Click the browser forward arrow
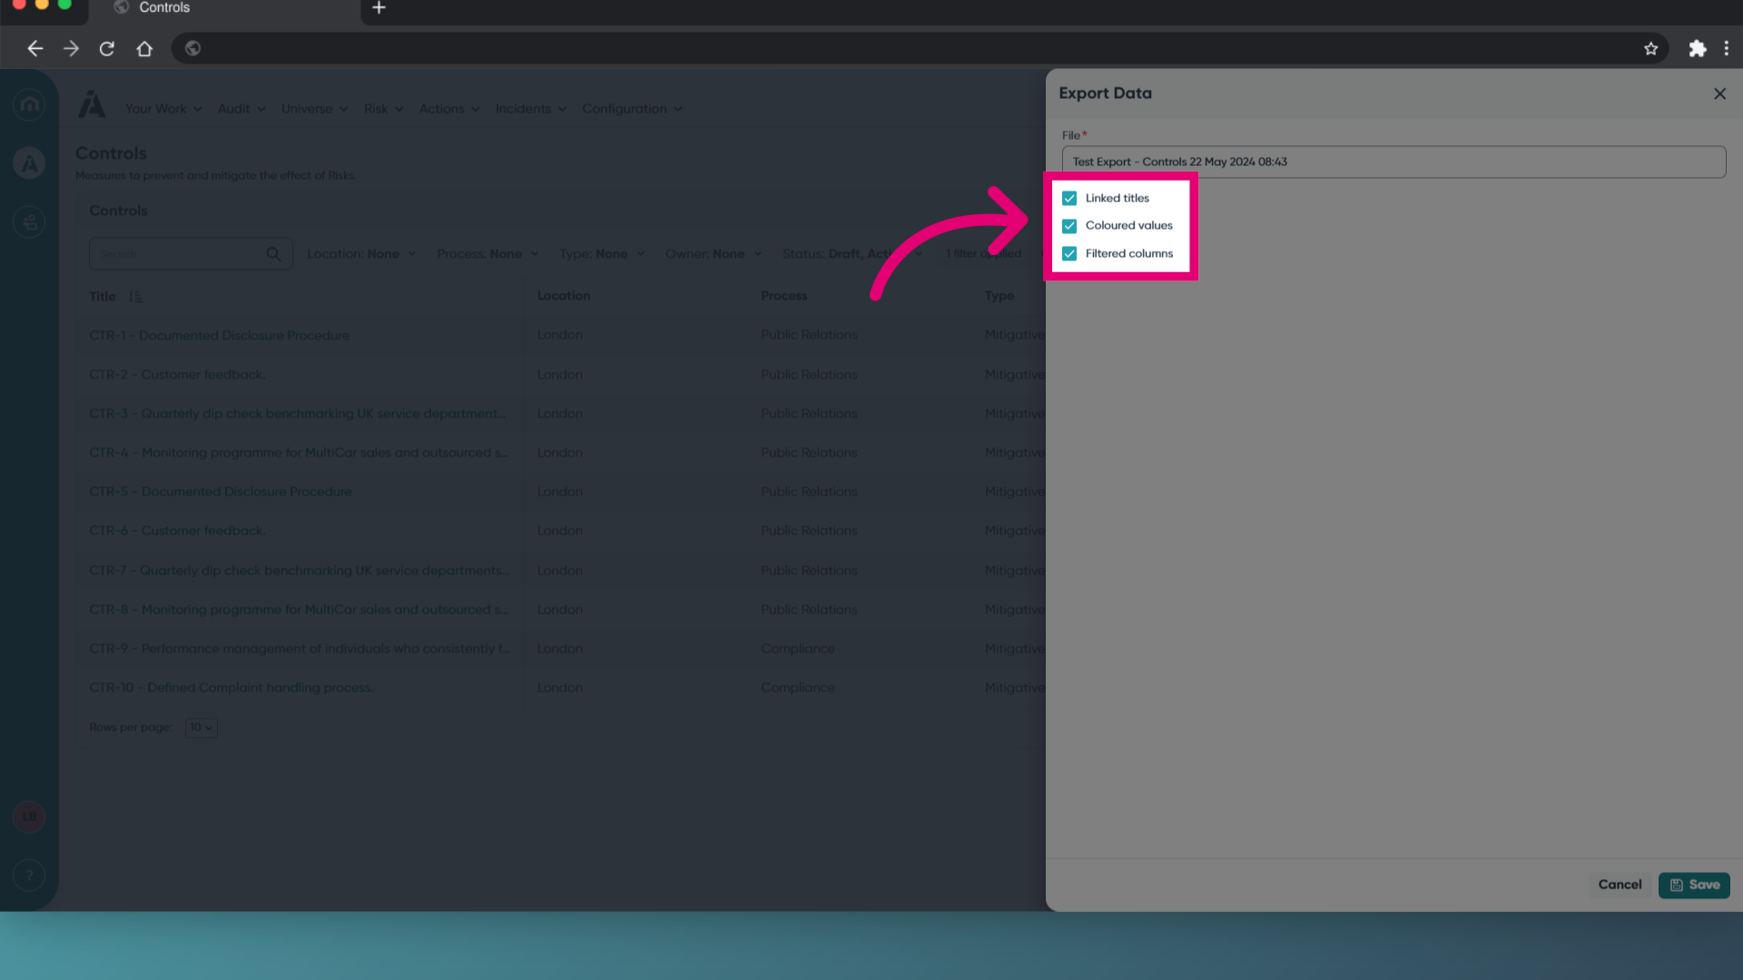Screen dimensions: 1743x980 point(71,49)
